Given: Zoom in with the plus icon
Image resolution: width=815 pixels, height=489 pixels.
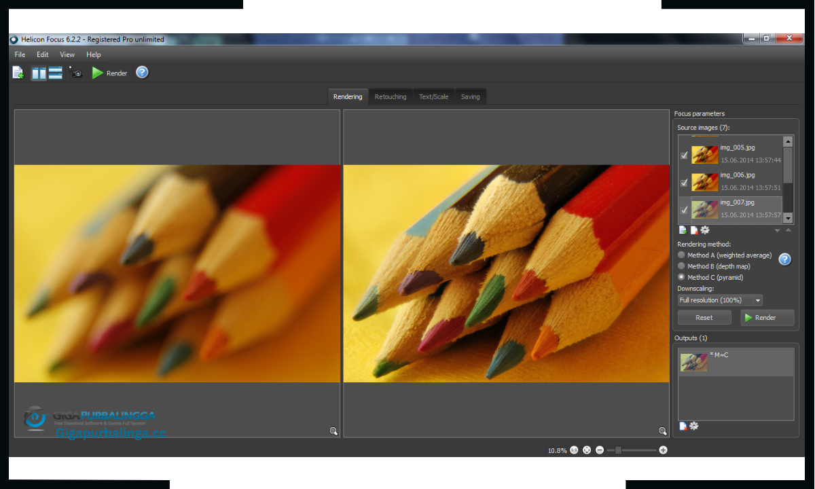Looking at the screenshot, I should pyautogui.click(x=664, y=450).
